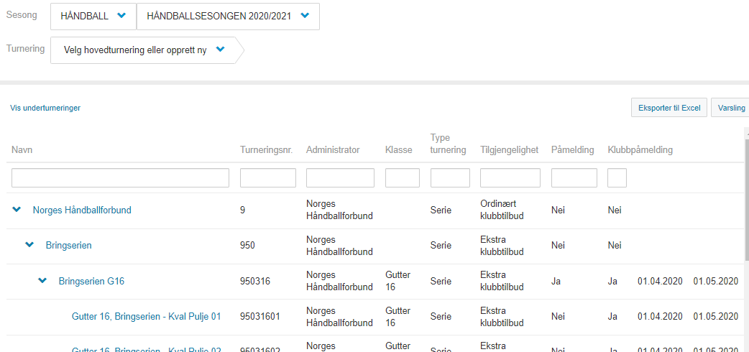Sort by the Administrator column header
This screenshot has width=749, height=352.
coord(333,150)
